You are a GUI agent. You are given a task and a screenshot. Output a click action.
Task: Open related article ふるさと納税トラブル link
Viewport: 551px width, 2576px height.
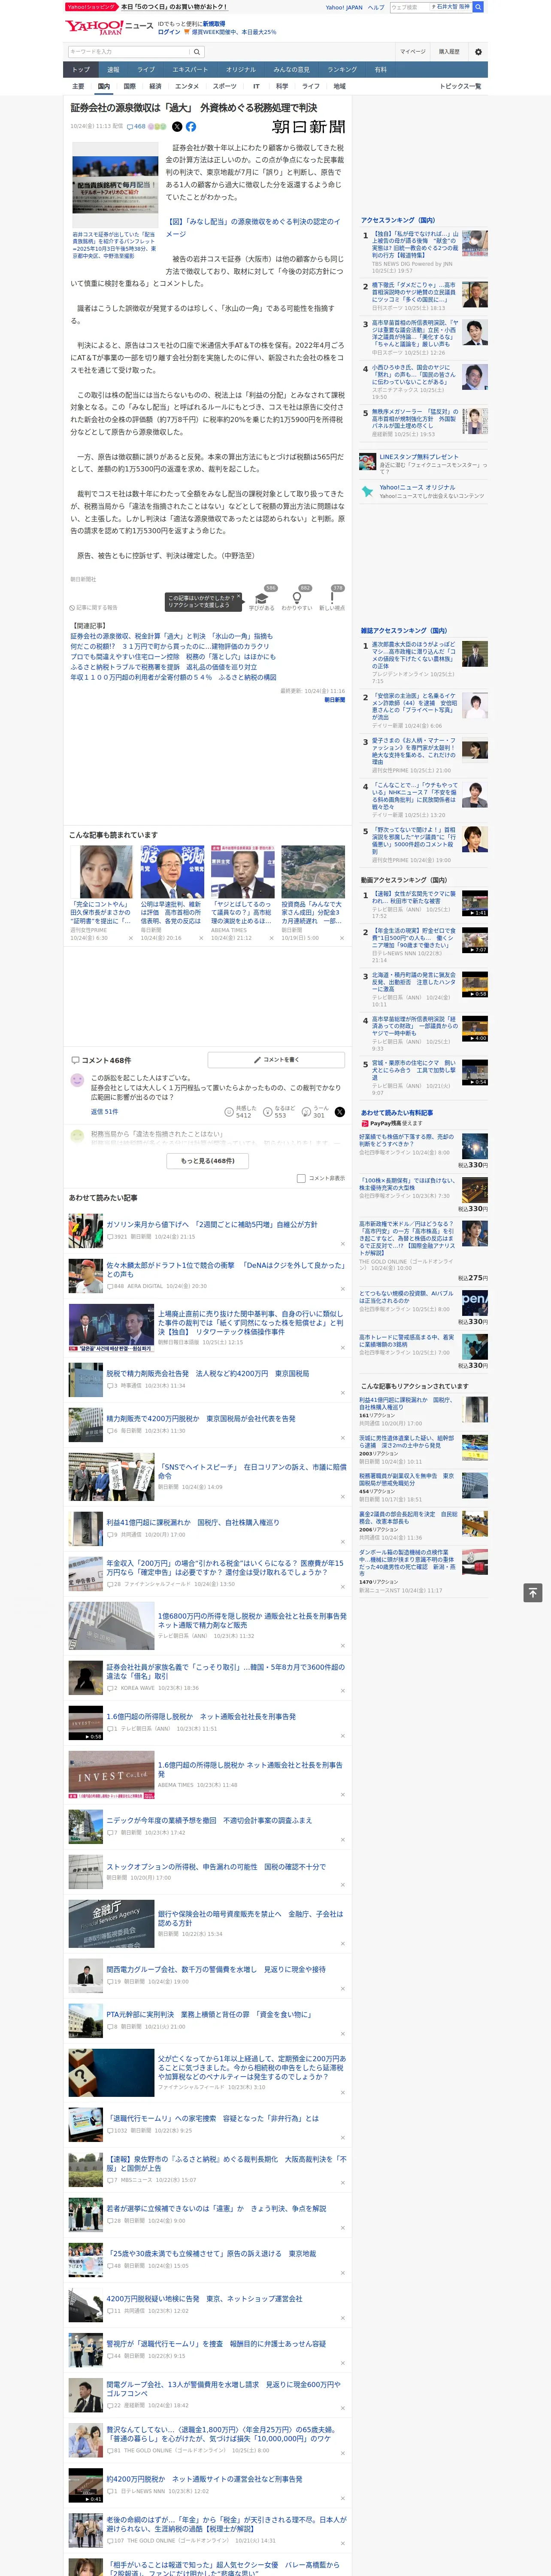coord(163,667)
